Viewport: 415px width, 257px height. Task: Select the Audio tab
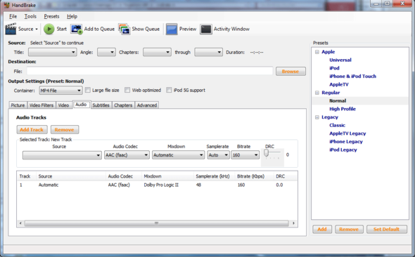point(81,105)
